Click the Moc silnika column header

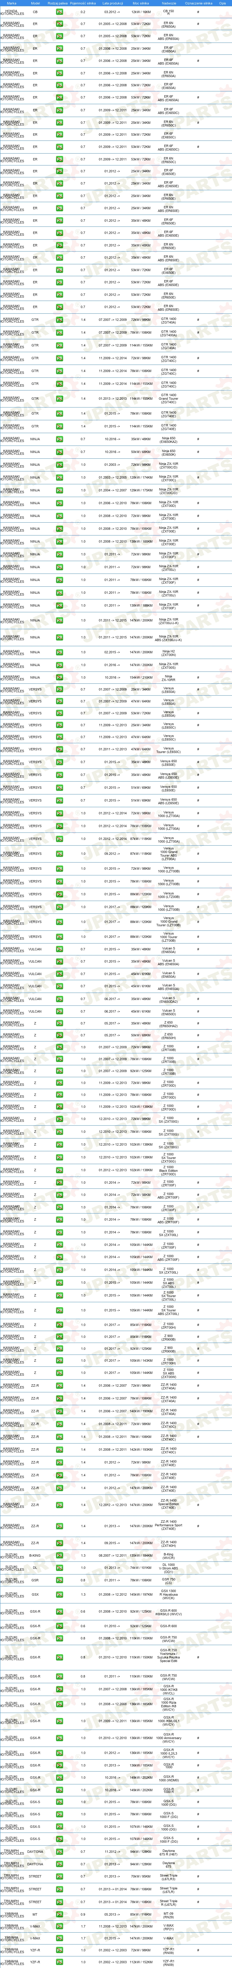pyautogui.click(x=141, y=3)
